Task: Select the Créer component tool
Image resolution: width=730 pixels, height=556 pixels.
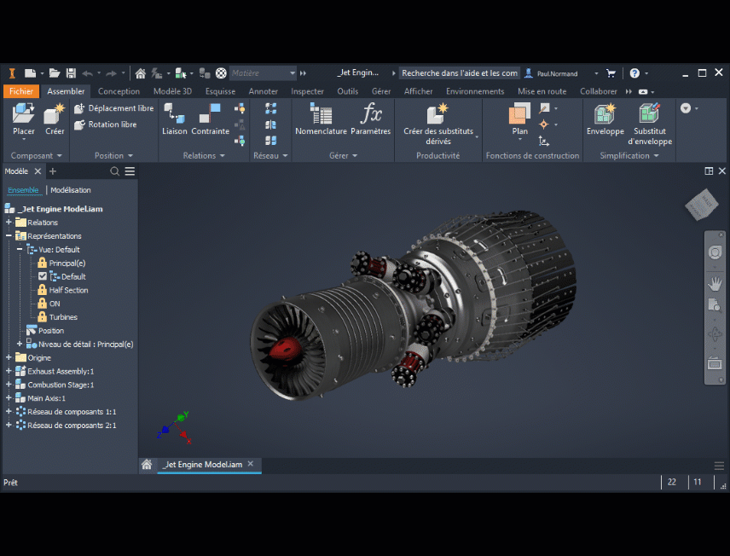Action: click(55, 114)
